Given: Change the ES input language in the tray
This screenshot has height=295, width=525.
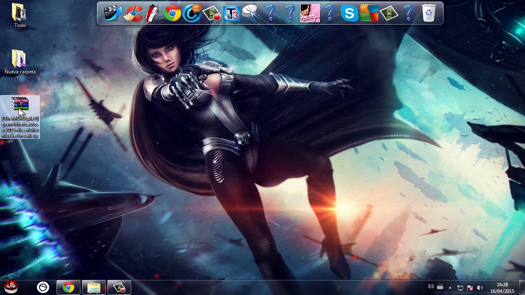Looking at the screenshot, I should pyautogui.click(x=431, y=287).
